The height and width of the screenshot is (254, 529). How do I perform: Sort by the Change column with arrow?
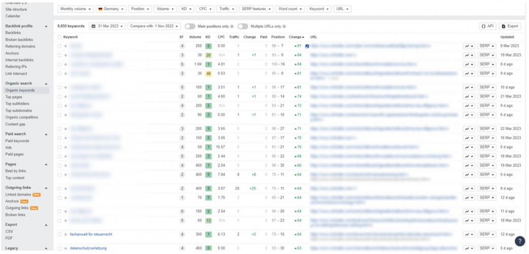(297, 37)
